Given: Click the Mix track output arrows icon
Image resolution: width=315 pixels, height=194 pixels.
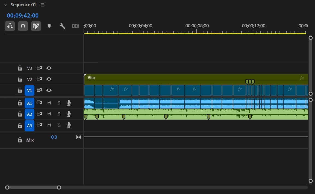Looking at the screenshot, I should [x=79, y=137].
